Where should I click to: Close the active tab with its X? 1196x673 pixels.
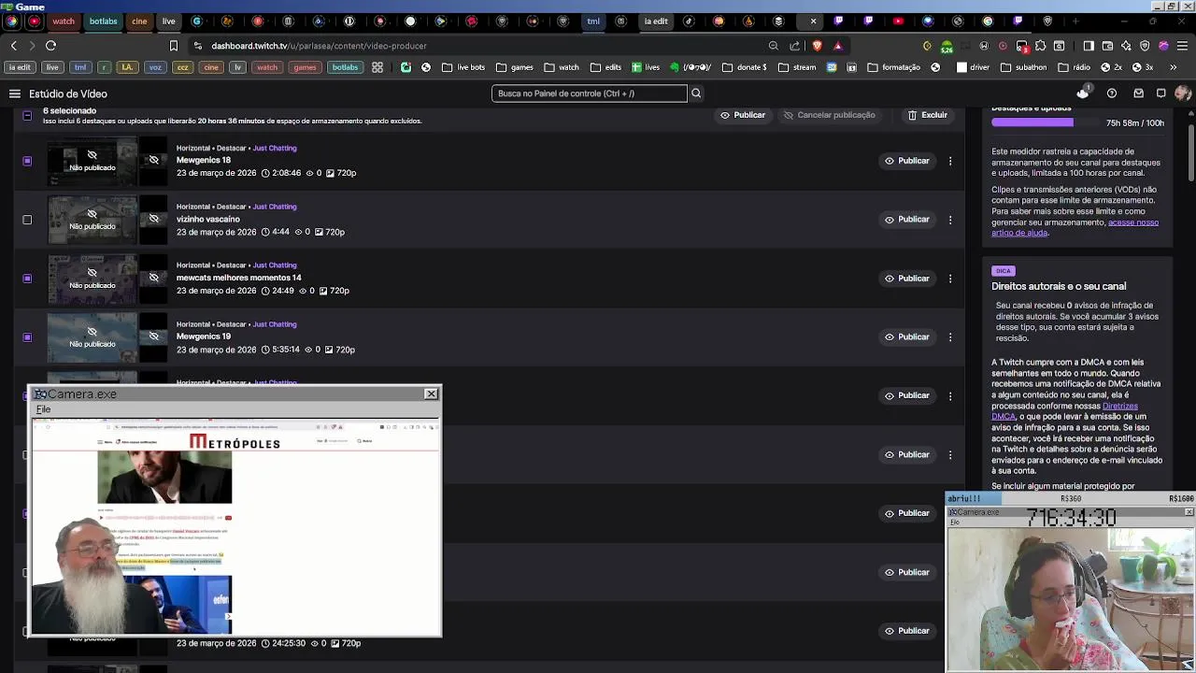(813, 21)
